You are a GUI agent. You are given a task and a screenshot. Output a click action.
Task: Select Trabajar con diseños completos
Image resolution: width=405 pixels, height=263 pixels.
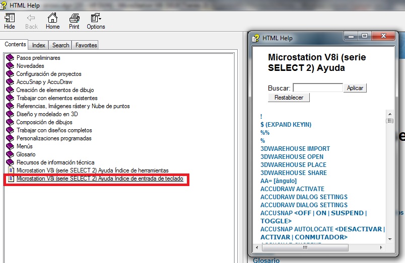click(x=54, y=130)
